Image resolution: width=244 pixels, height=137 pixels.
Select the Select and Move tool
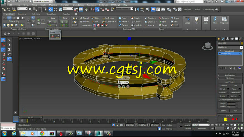pos(51,9)
